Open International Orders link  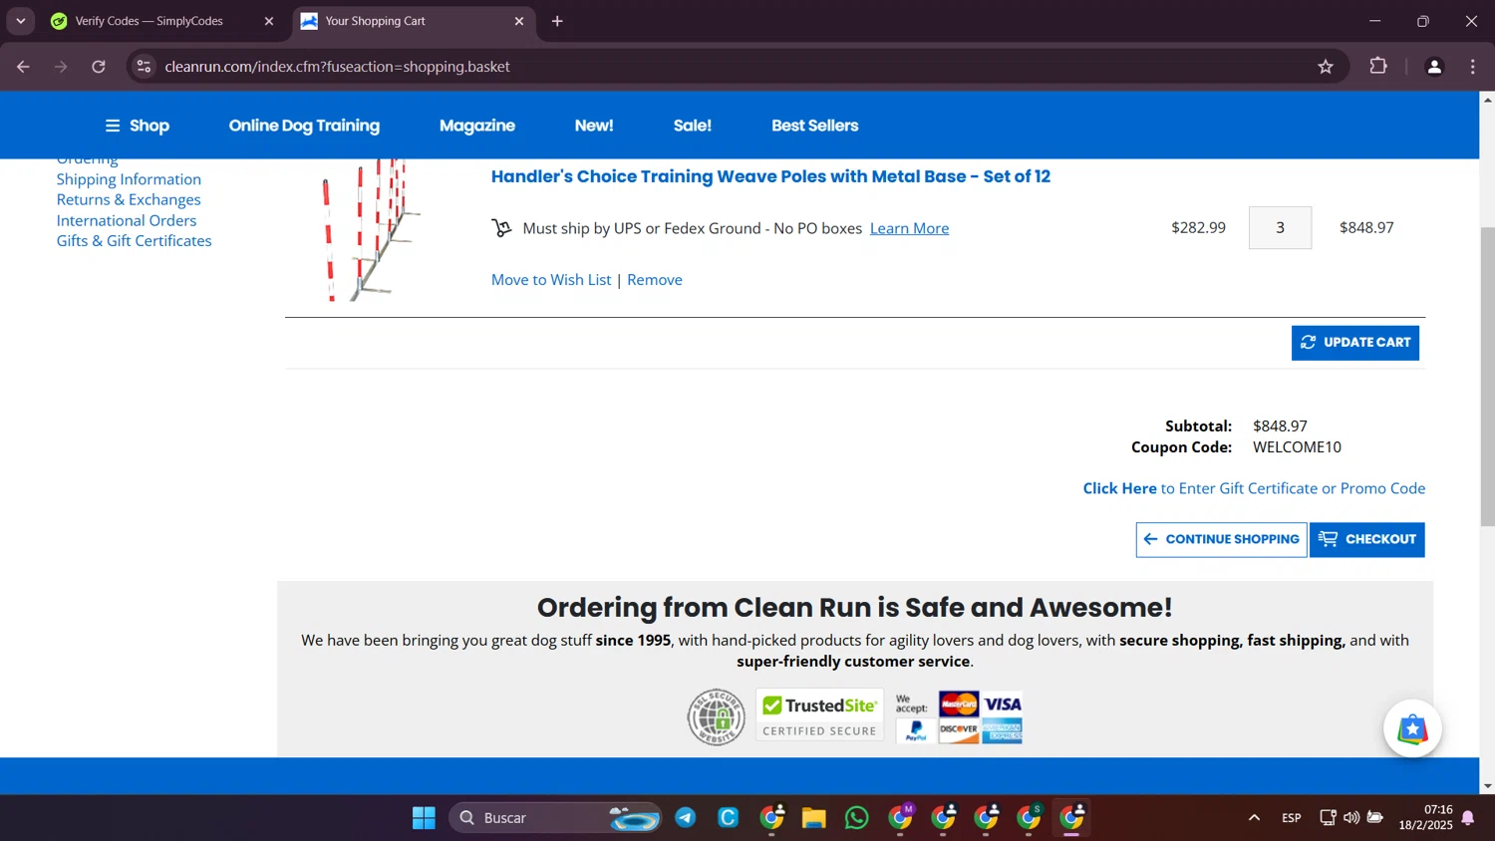127,220
